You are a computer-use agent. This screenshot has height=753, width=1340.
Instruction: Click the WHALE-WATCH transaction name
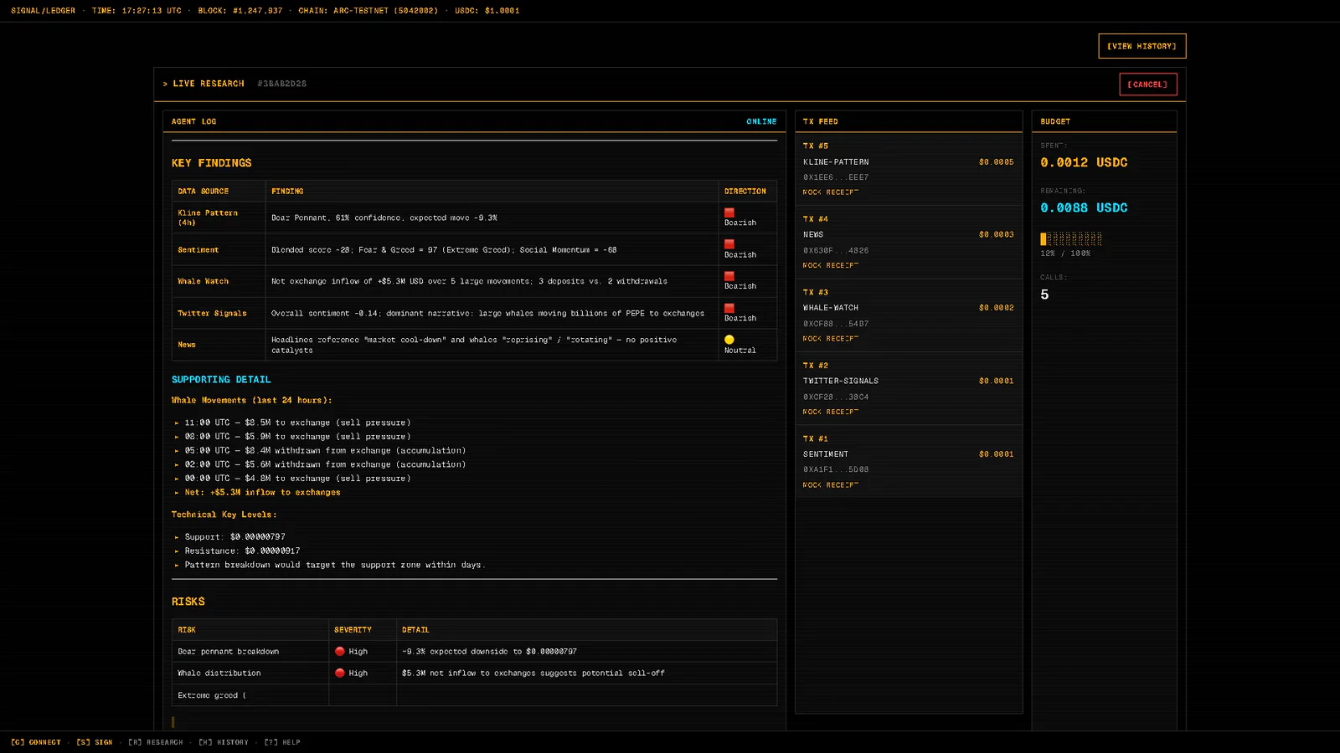click(831, 308)
